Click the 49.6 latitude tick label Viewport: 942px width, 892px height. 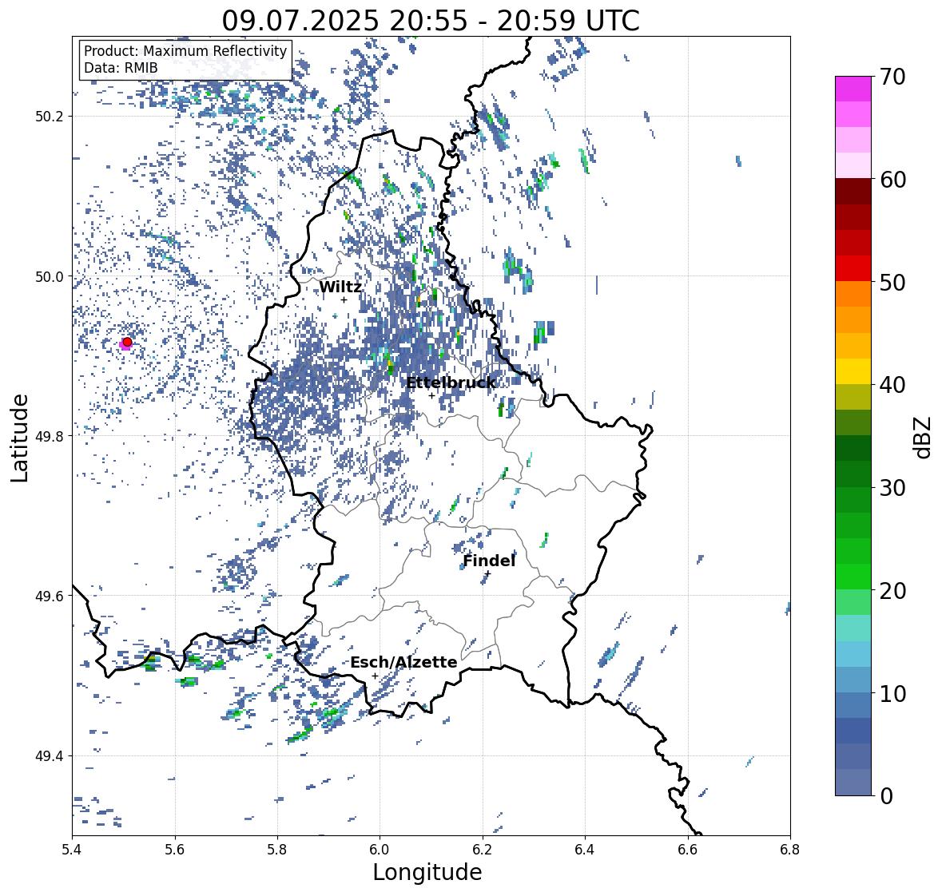point(50,596)
